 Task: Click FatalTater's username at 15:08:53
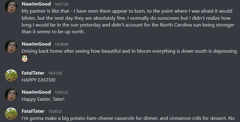coord(33,111)
